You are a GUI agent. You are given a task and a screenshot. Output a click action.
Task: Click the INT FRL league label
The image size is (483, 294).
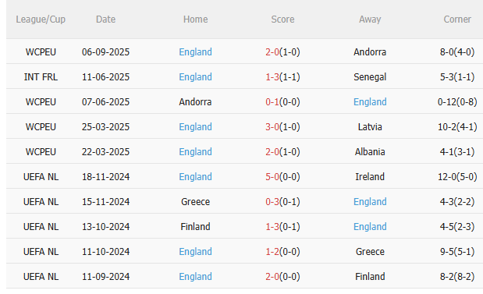point(41,76)
